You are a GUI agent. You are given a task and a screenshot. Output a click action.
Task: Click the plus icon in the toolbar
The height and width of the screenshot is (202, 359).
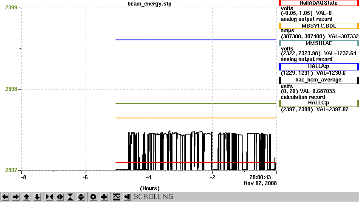tap(104, 197)
